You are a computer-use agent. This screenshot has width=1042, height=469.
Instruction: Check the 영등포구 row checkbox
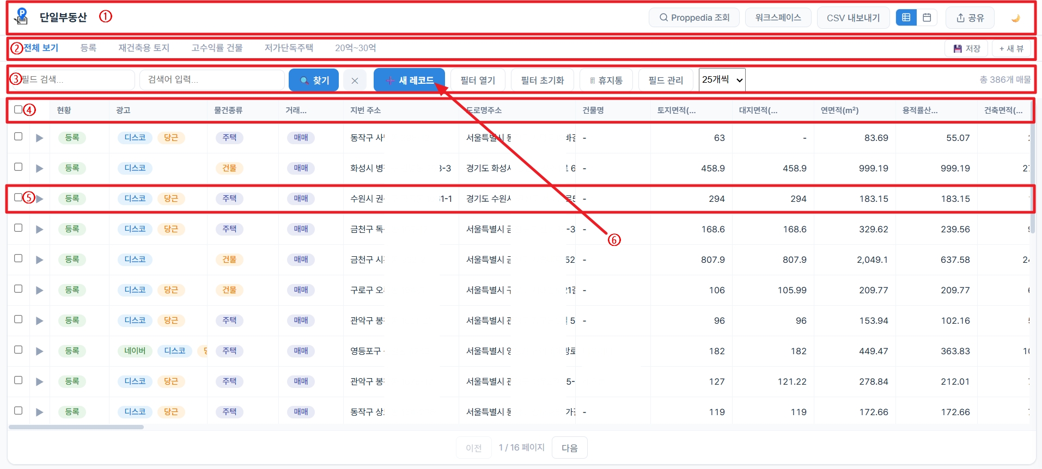coord(18,350)
